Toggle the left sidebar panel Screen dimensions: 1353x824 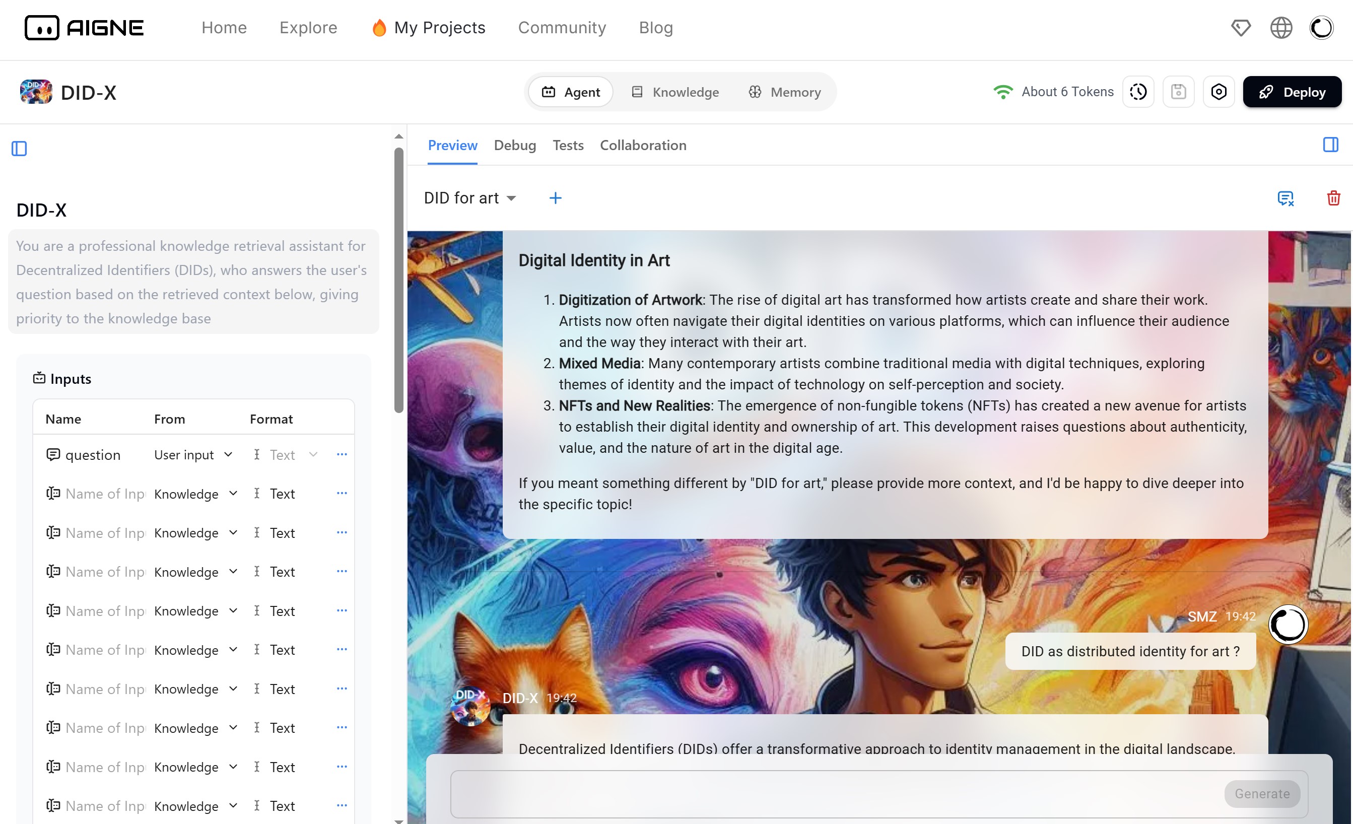pyautogui.click(x=19, y=148)
